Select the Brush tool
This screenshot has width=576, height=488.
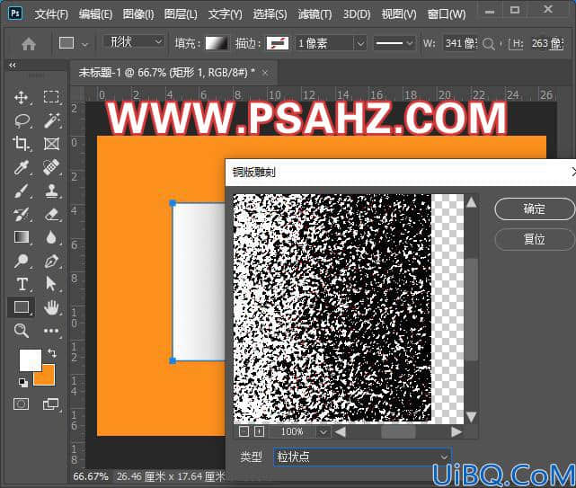21,191
